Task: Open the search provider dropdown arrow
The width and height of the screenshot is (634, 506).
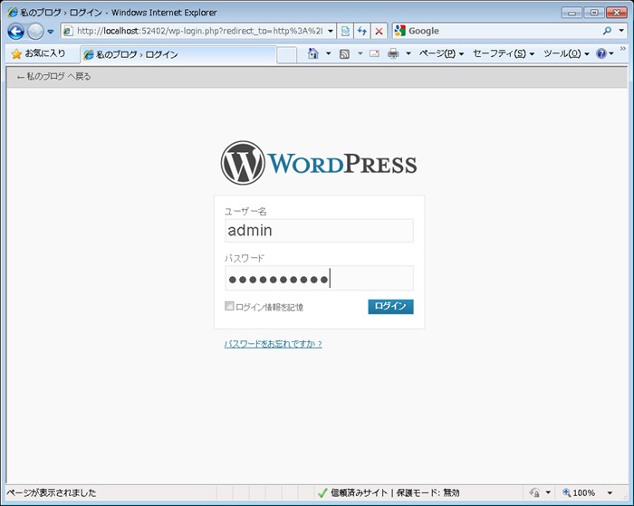Action: coord(621,31)
